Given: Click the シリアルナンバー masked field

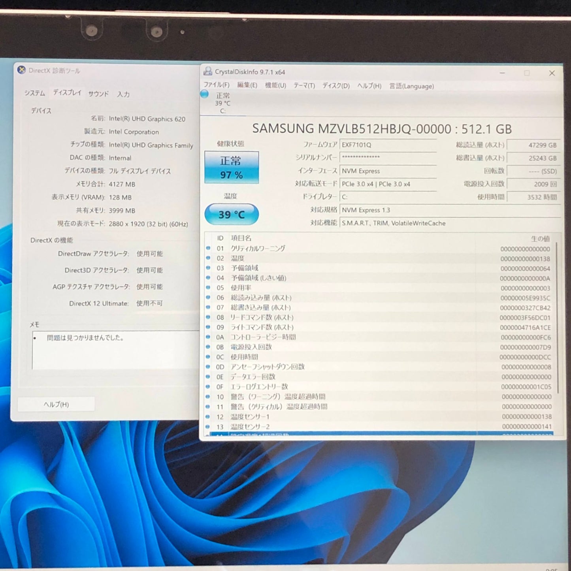Looking at the screenshot, I should click(388, 158).
